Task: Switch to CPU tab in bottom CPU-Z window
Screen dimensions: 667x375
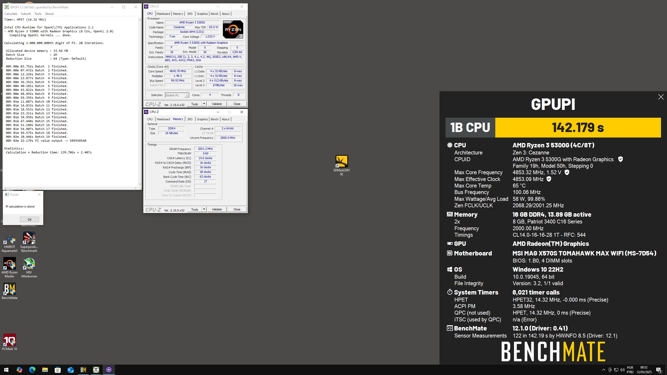Action: pyautogui.click(x=150, y=119)
